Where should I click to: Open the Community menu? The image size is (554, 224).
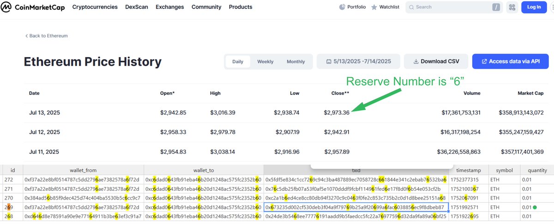pyautogui.click(x=206, y=7)
